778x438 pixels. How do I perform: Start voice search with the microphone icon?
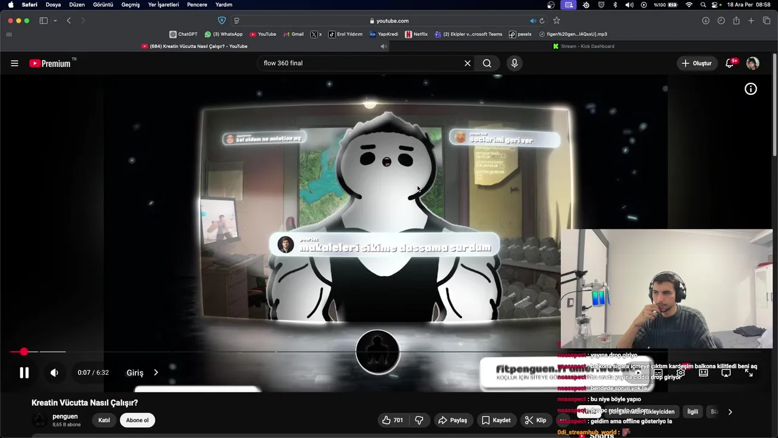514,63
